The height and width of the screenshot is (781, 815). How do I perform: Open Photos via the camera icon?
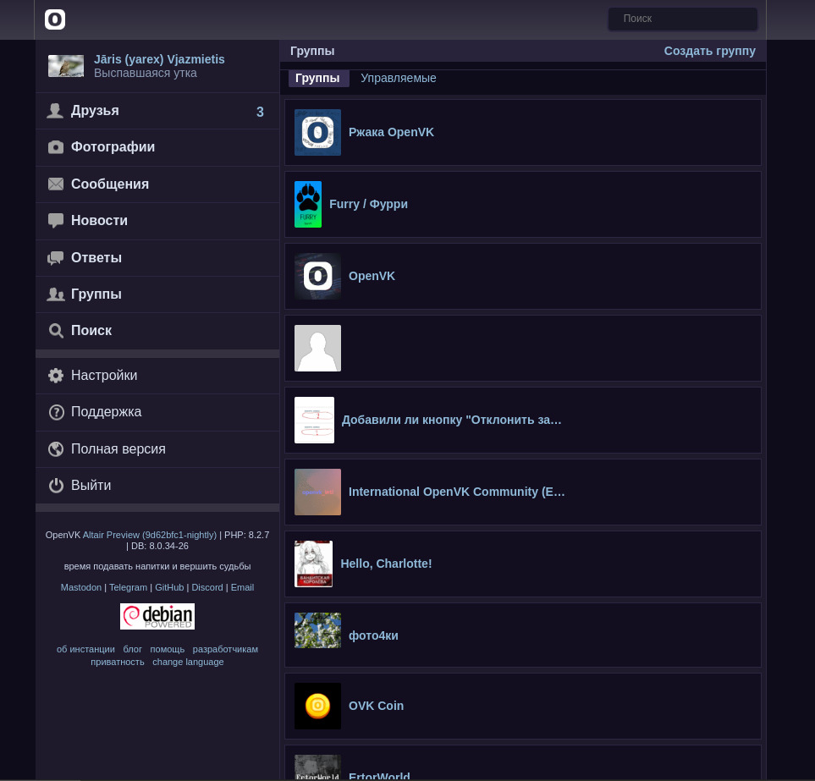tap(56, 147)
